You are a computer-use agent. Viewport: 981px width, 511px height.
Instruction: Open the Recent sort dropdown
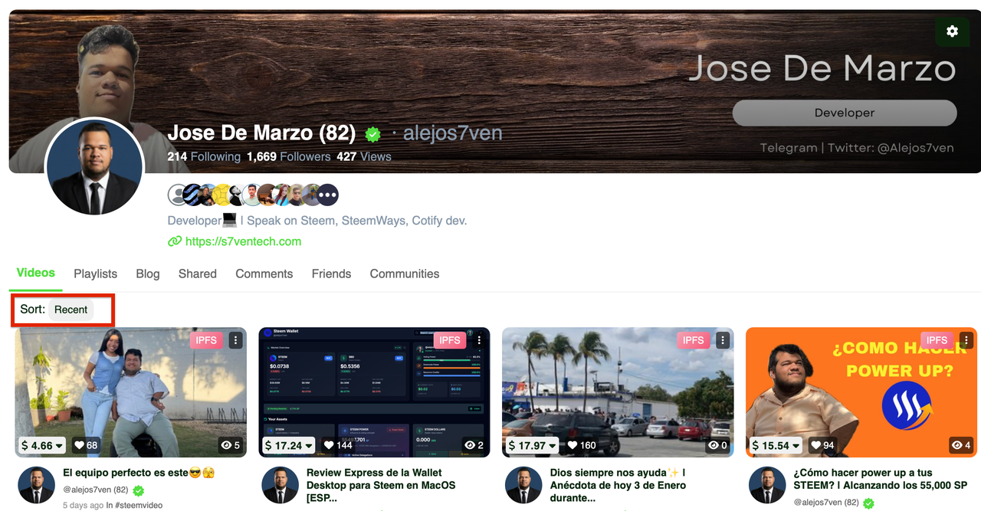(x=71, y=310)
